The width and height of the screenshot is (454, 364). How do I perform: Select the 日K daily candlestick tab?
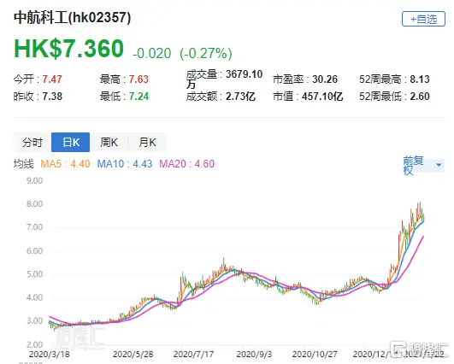71,143
